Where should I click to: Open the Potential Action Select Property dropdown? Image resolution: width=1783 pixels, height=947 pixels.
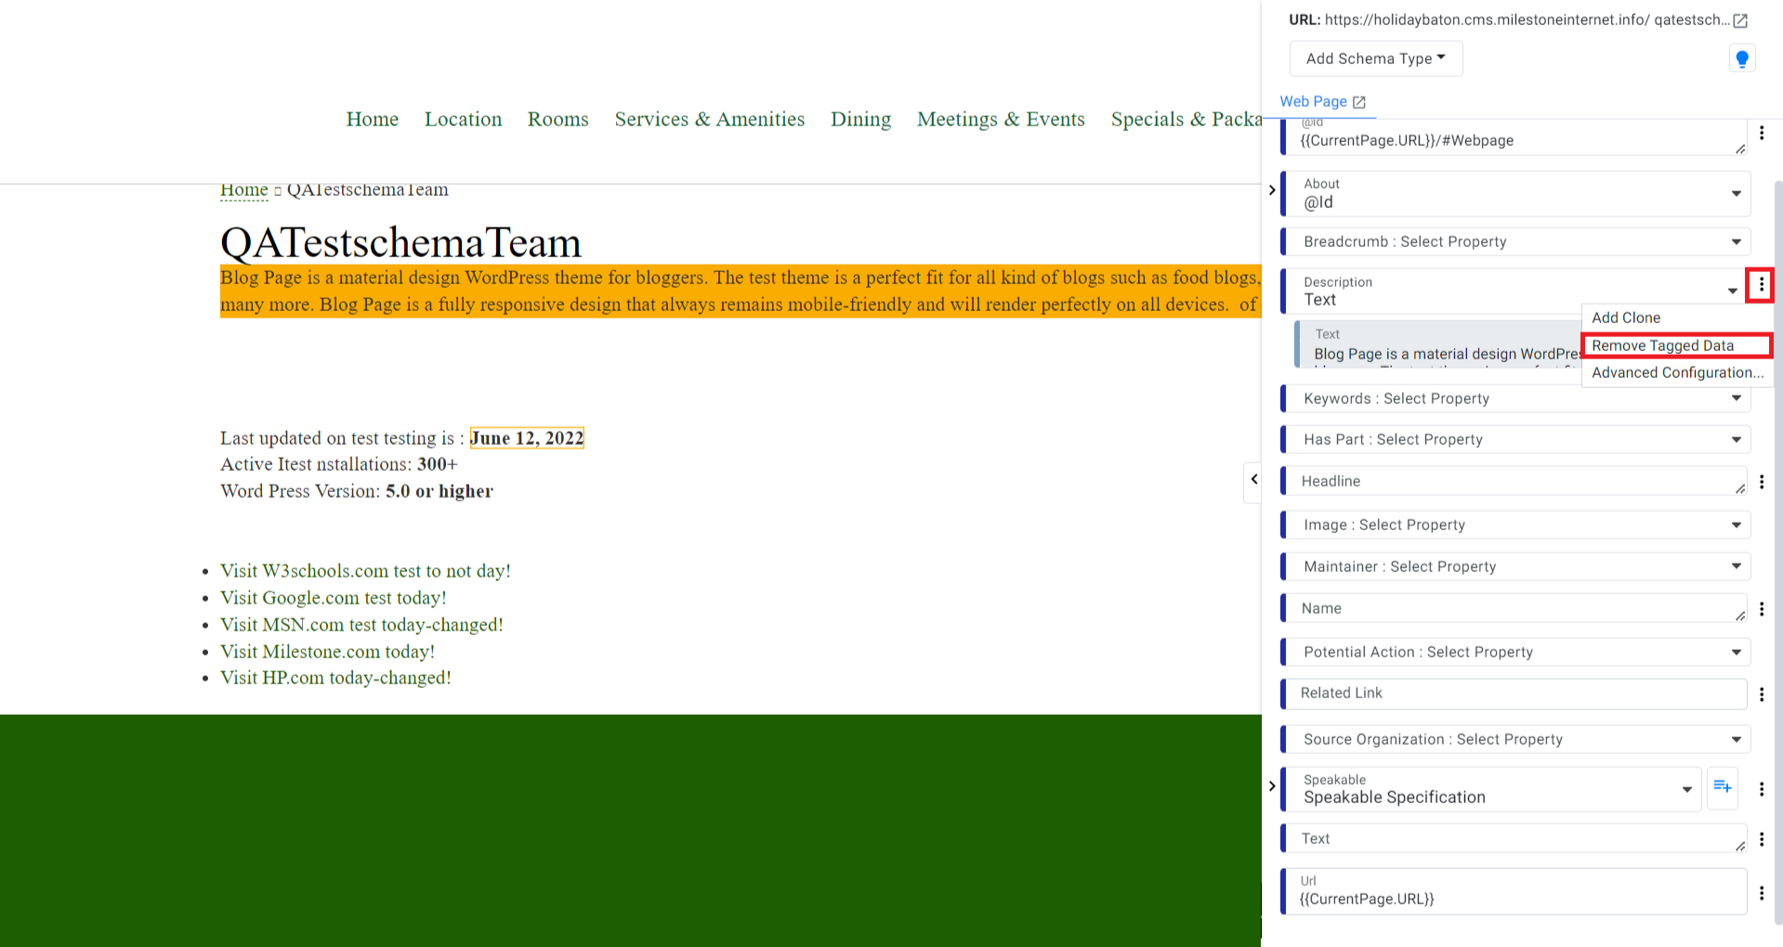[x=1516, y=652]
